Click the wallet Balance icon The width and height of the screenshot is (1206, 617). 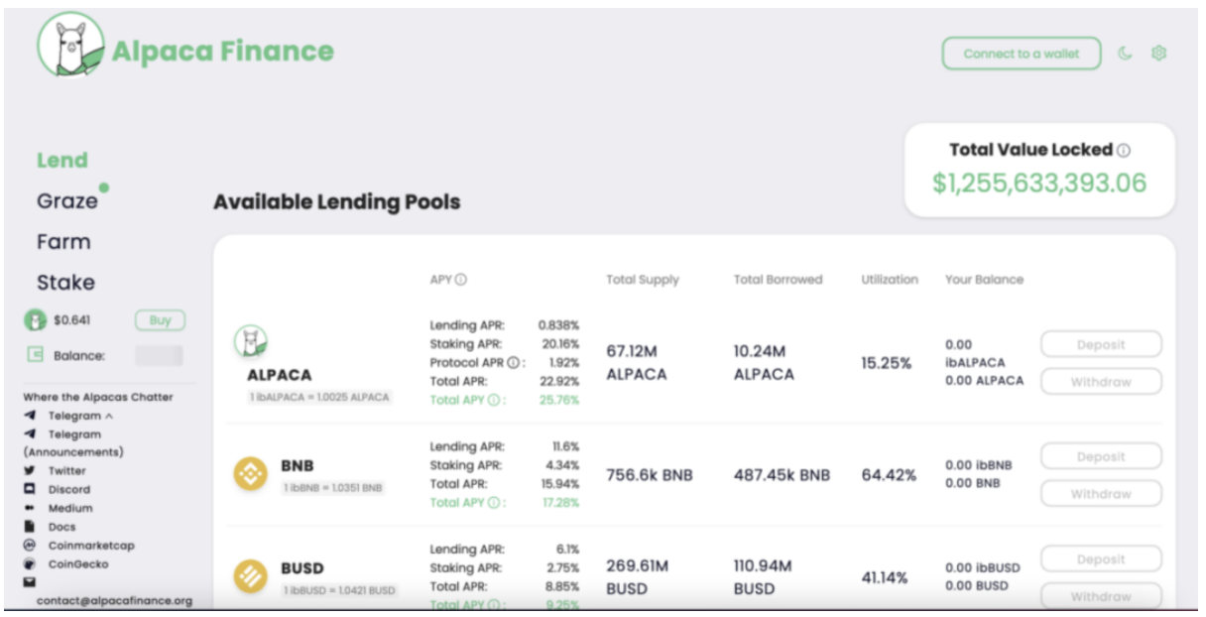pos(36,354)
